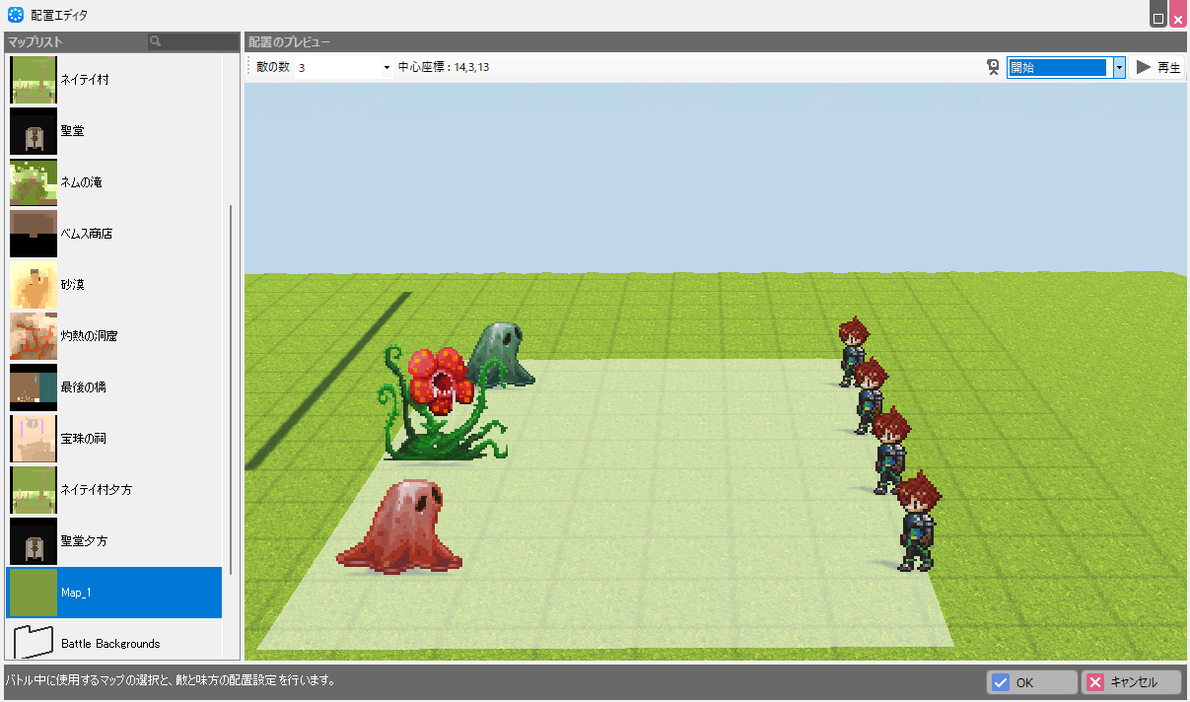Screen dimensions: 1190x702
Task: Open the 敵の数 enemy count dropdown
Action: click(x=385, y=67)
